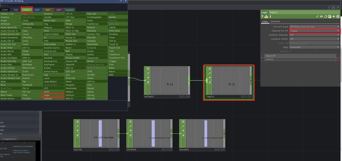Click the arrow flag on select2 node
This screenshot has height=161, width=342.
148,78
